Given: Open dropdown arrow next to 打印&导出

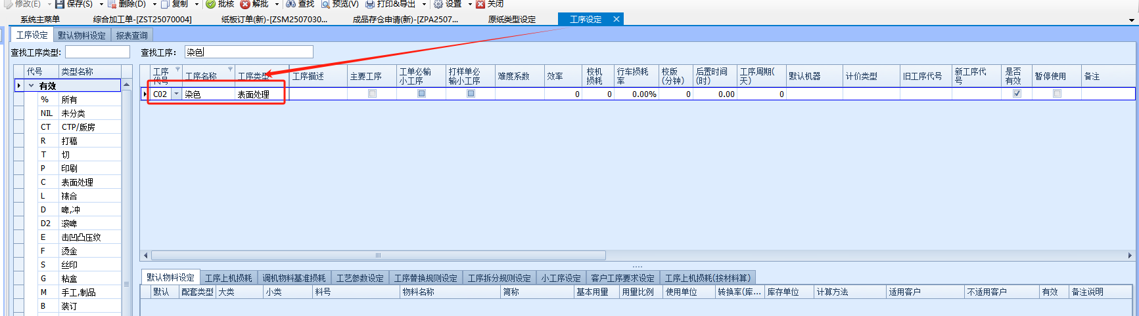Looking at the screenshot, I should (424, 5).
